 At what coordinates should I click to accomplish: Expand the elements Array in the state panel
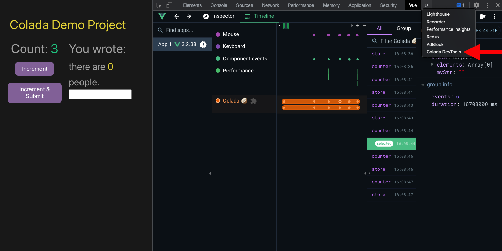click(432, 65)
